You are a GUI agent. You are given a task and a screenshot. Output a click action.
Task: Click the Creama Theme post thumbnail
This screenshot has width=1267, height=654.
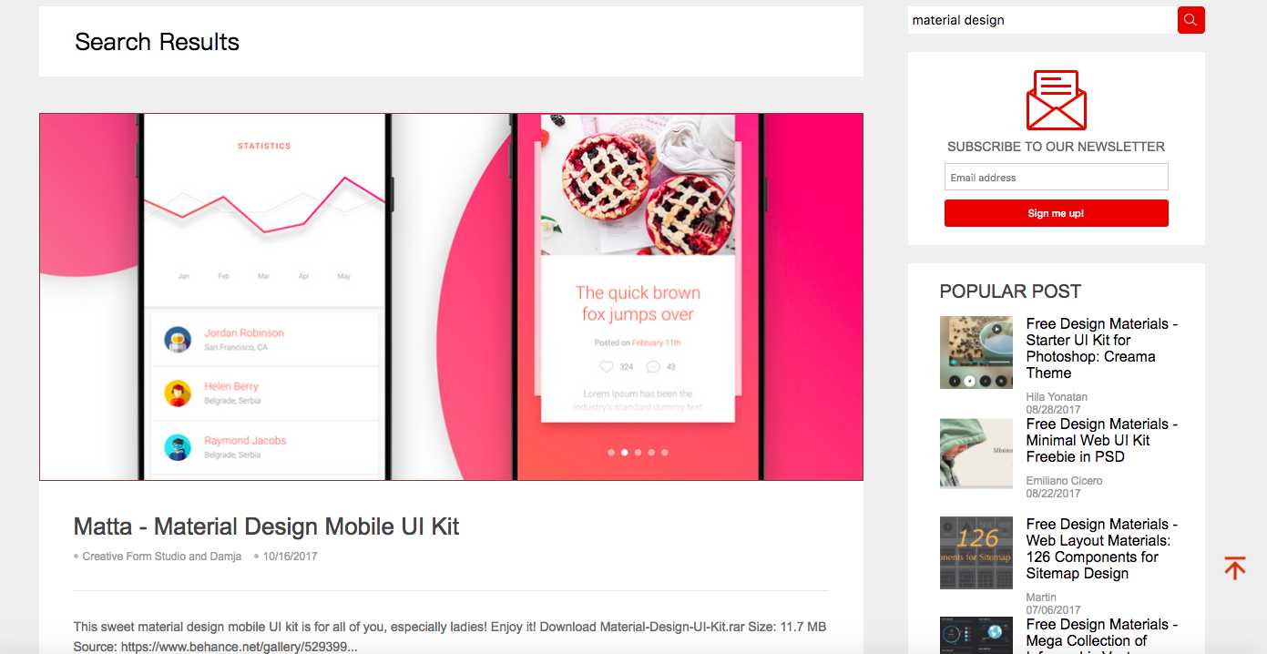(976, 353)
